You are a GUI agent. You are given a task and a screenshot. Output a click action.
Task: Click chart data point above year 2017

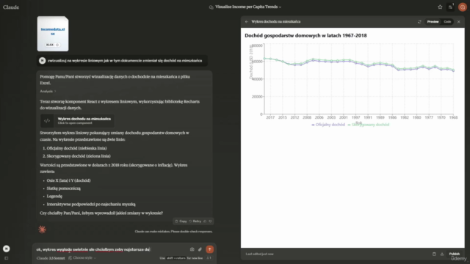click(270, 59)
